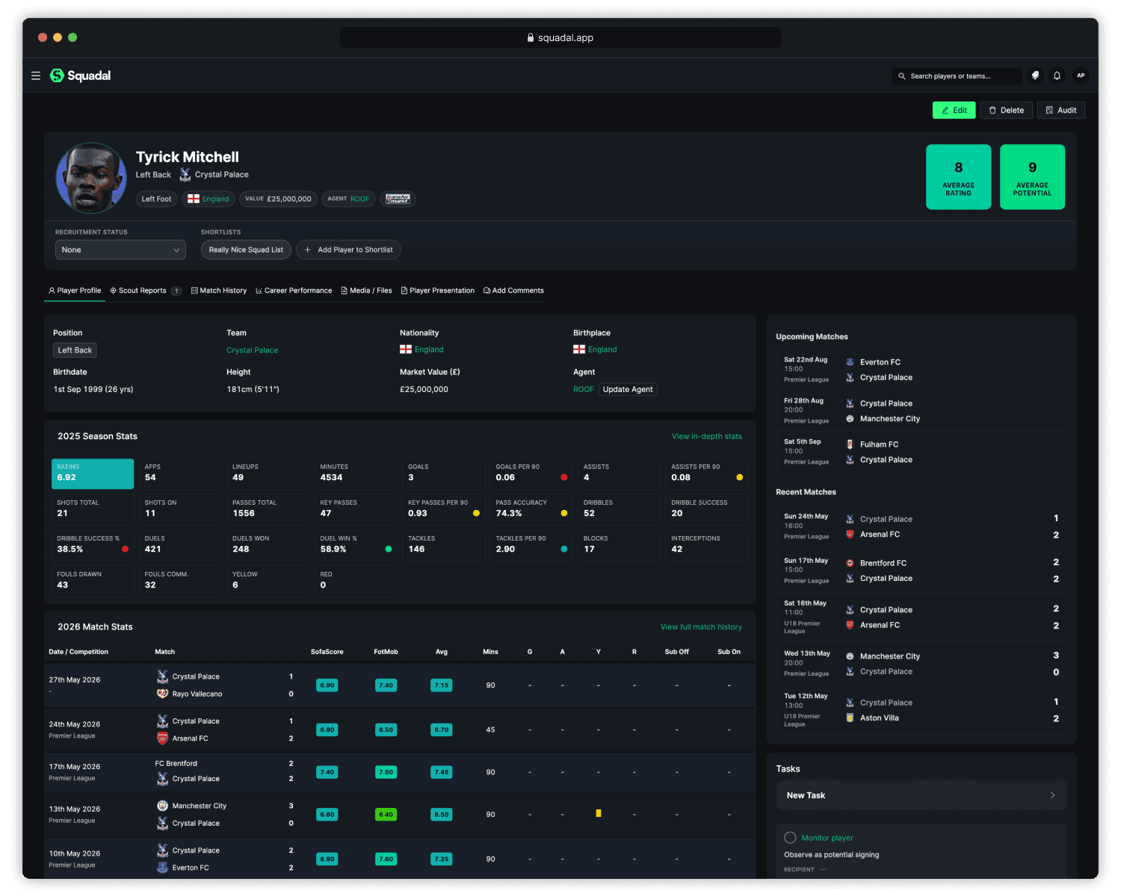
Task: Open the Recruitment Status dropdown
Action: point(120,250)
